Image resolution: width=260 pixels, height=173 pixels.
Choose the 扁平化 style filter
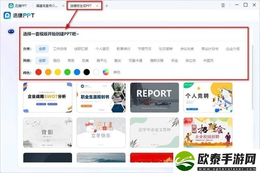click(x=102, y=61)
